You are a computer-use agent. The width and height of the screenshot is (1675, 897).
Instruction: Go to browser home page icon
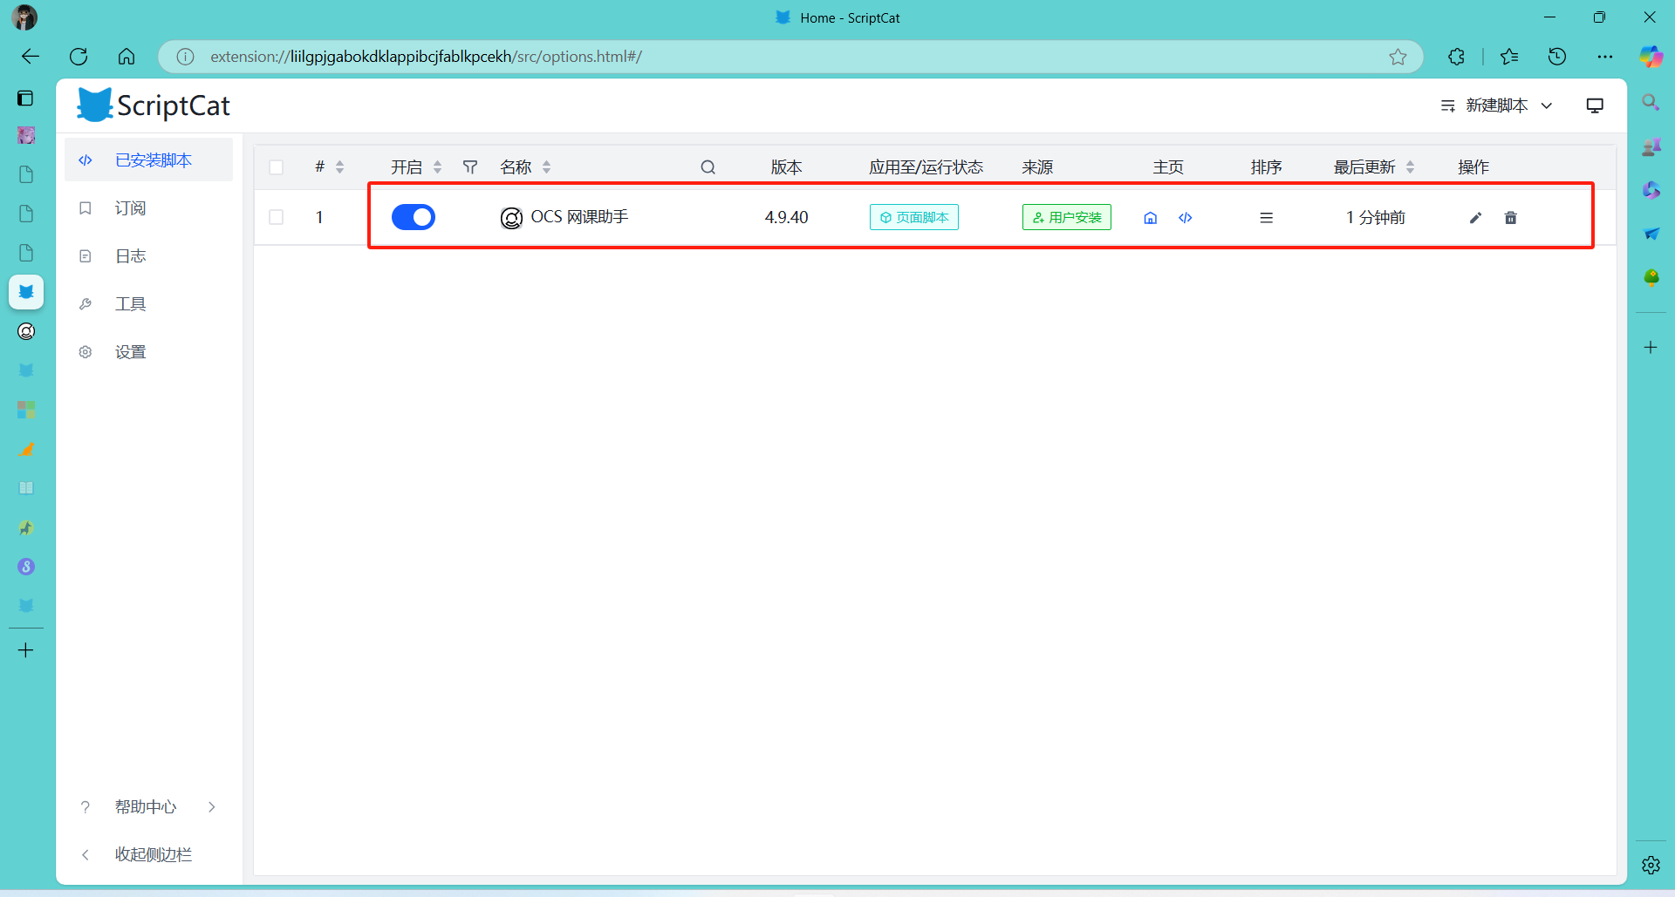point(126,57)
